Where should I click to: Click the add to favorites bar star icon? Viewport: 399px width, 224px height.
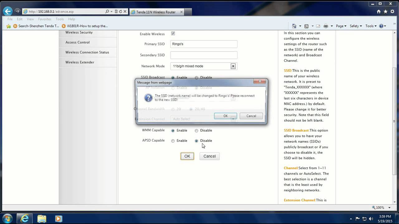click(x=8, y=26)
